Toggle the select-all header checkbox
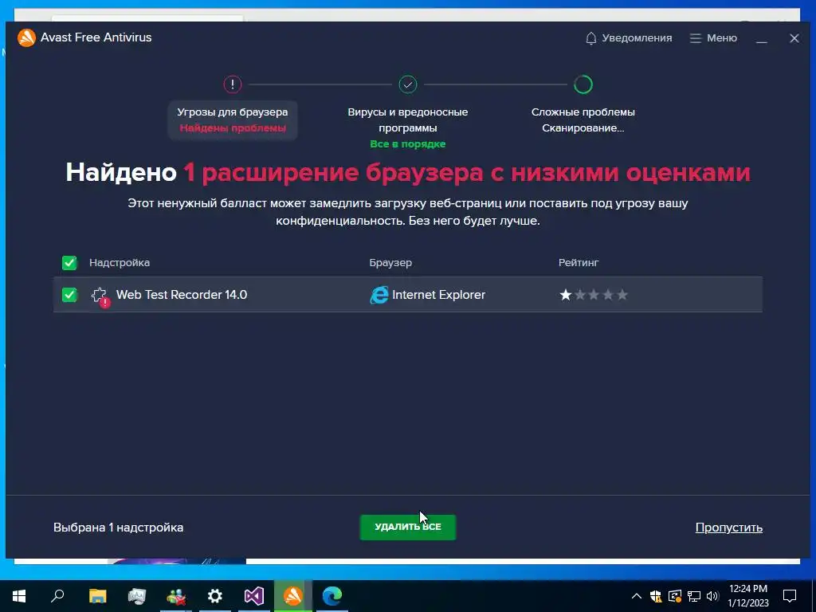The width and height of the screenshot is (816, 612). tap(69, 263)
